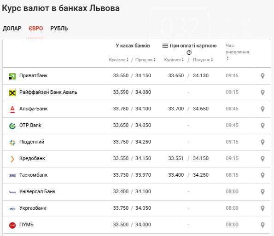
Task: Open the ПУМБ bank link
Action: pos(26,225)
